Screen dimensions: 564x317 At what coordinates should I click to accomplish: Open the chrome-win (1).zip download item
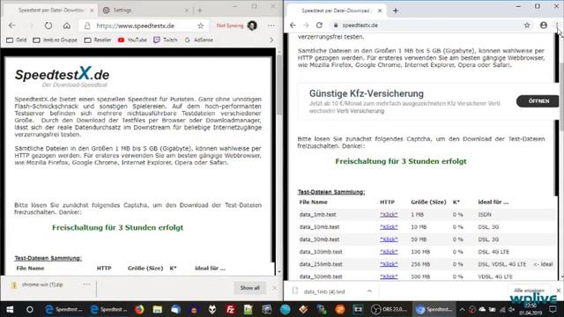point(42,284)
